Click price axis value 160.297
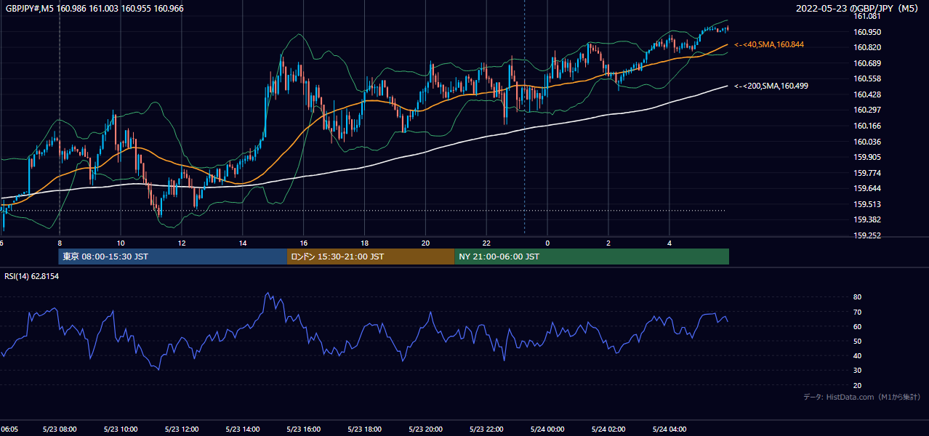This screenshot has width=929, height=436. 867,110
